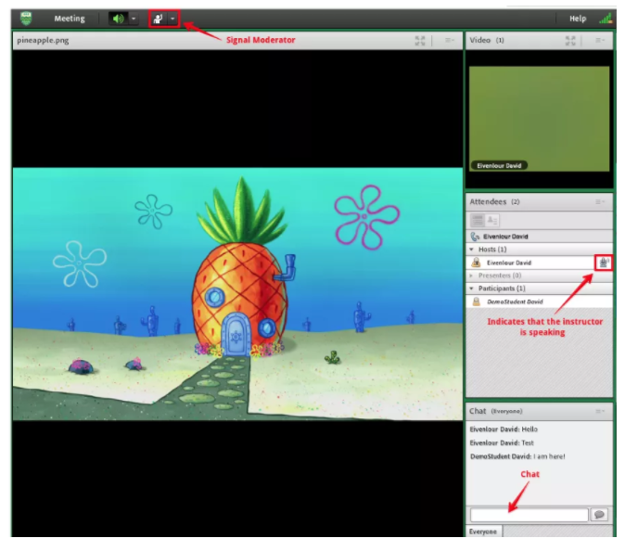625x551 pixels.
Task: Click the Adobe Connect logo icon
Action: [x=26, y=19]
